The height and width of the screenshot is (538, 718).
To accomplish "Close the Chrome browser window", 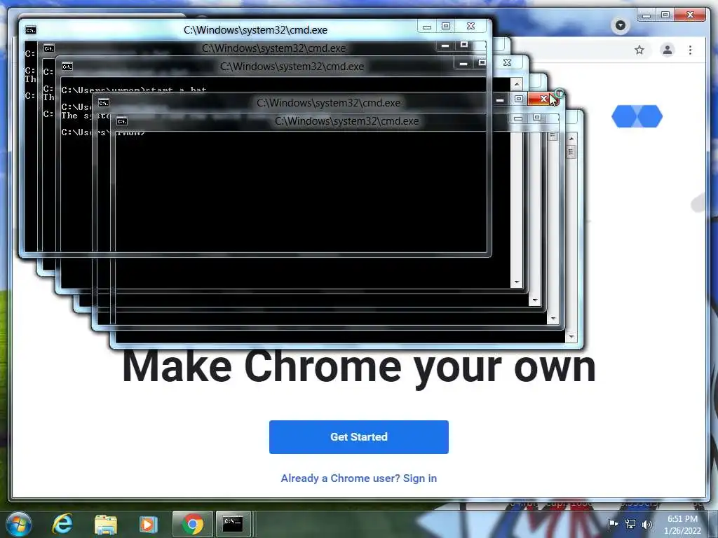I will [x=690, y=15].
